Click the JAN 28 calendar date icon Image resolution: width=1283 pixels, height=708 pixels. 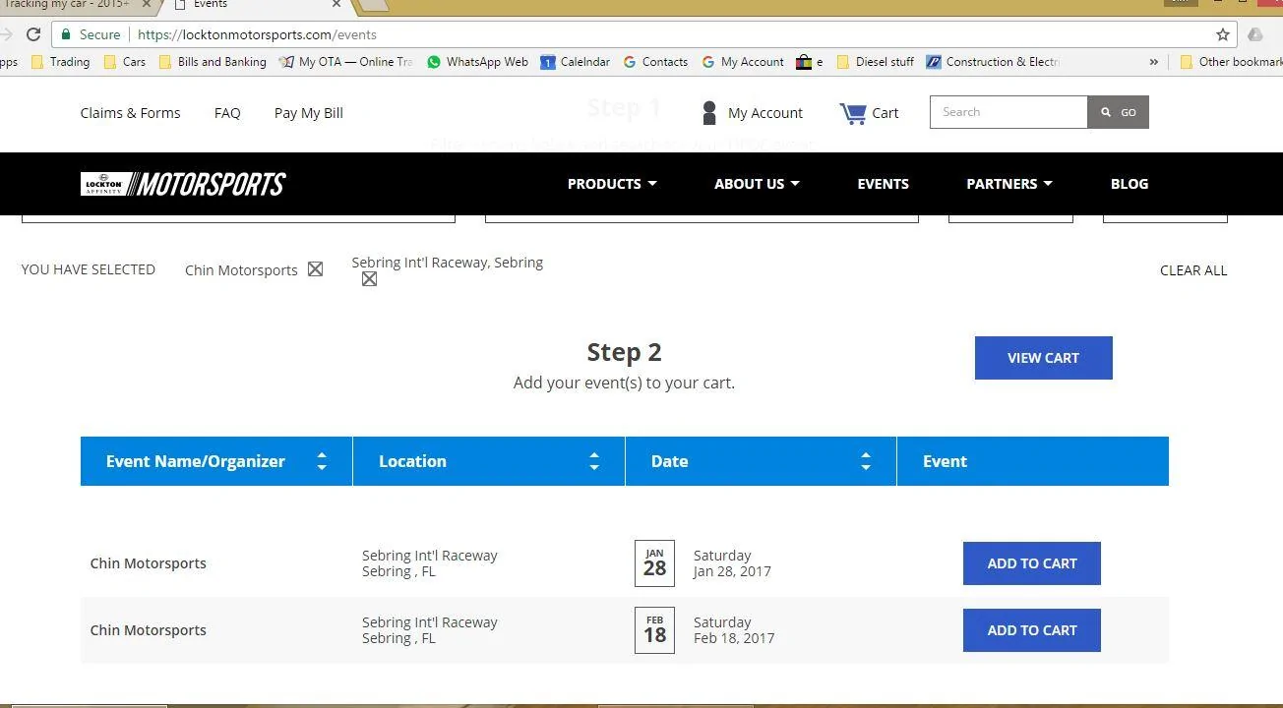tap(654, 563)
